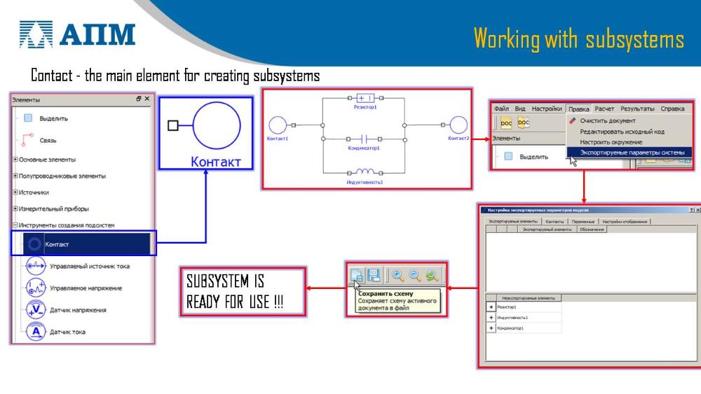Expand the Источники tree group
The height and width of the screenshot is (394, 701).
(15, 192)
